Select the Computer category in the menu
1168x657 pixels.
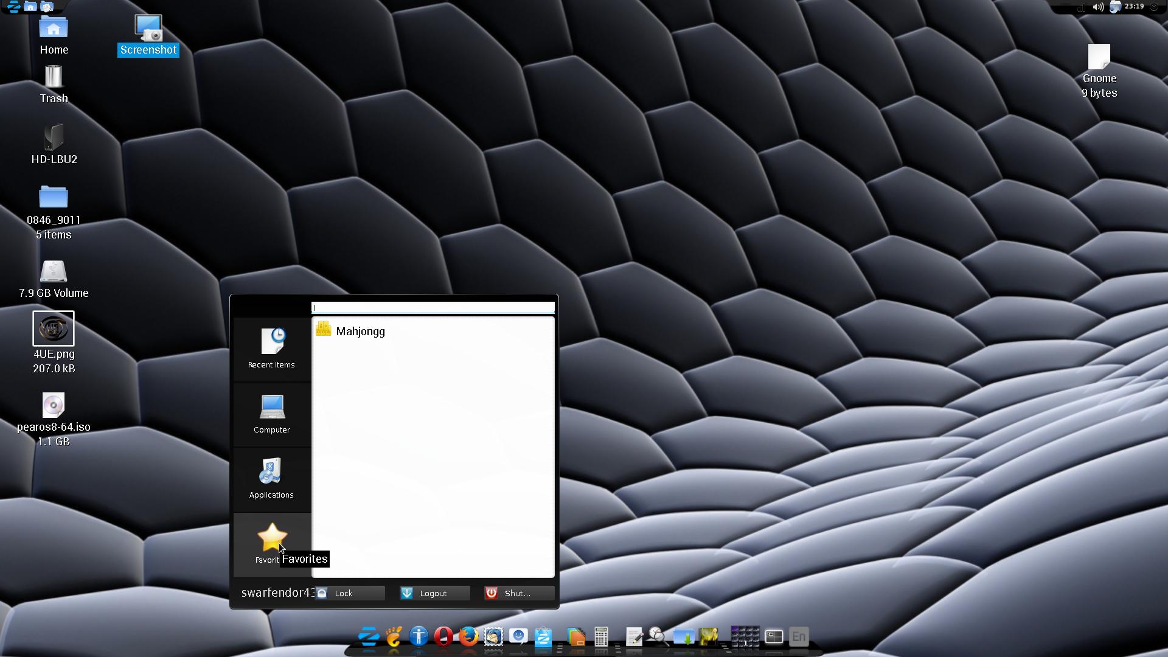[x=271, y=414]
